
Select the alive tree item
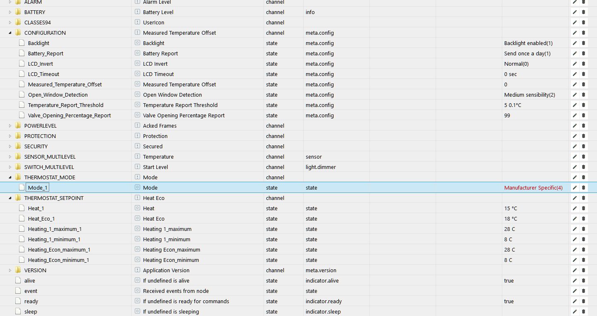click(x=30, y=280)
